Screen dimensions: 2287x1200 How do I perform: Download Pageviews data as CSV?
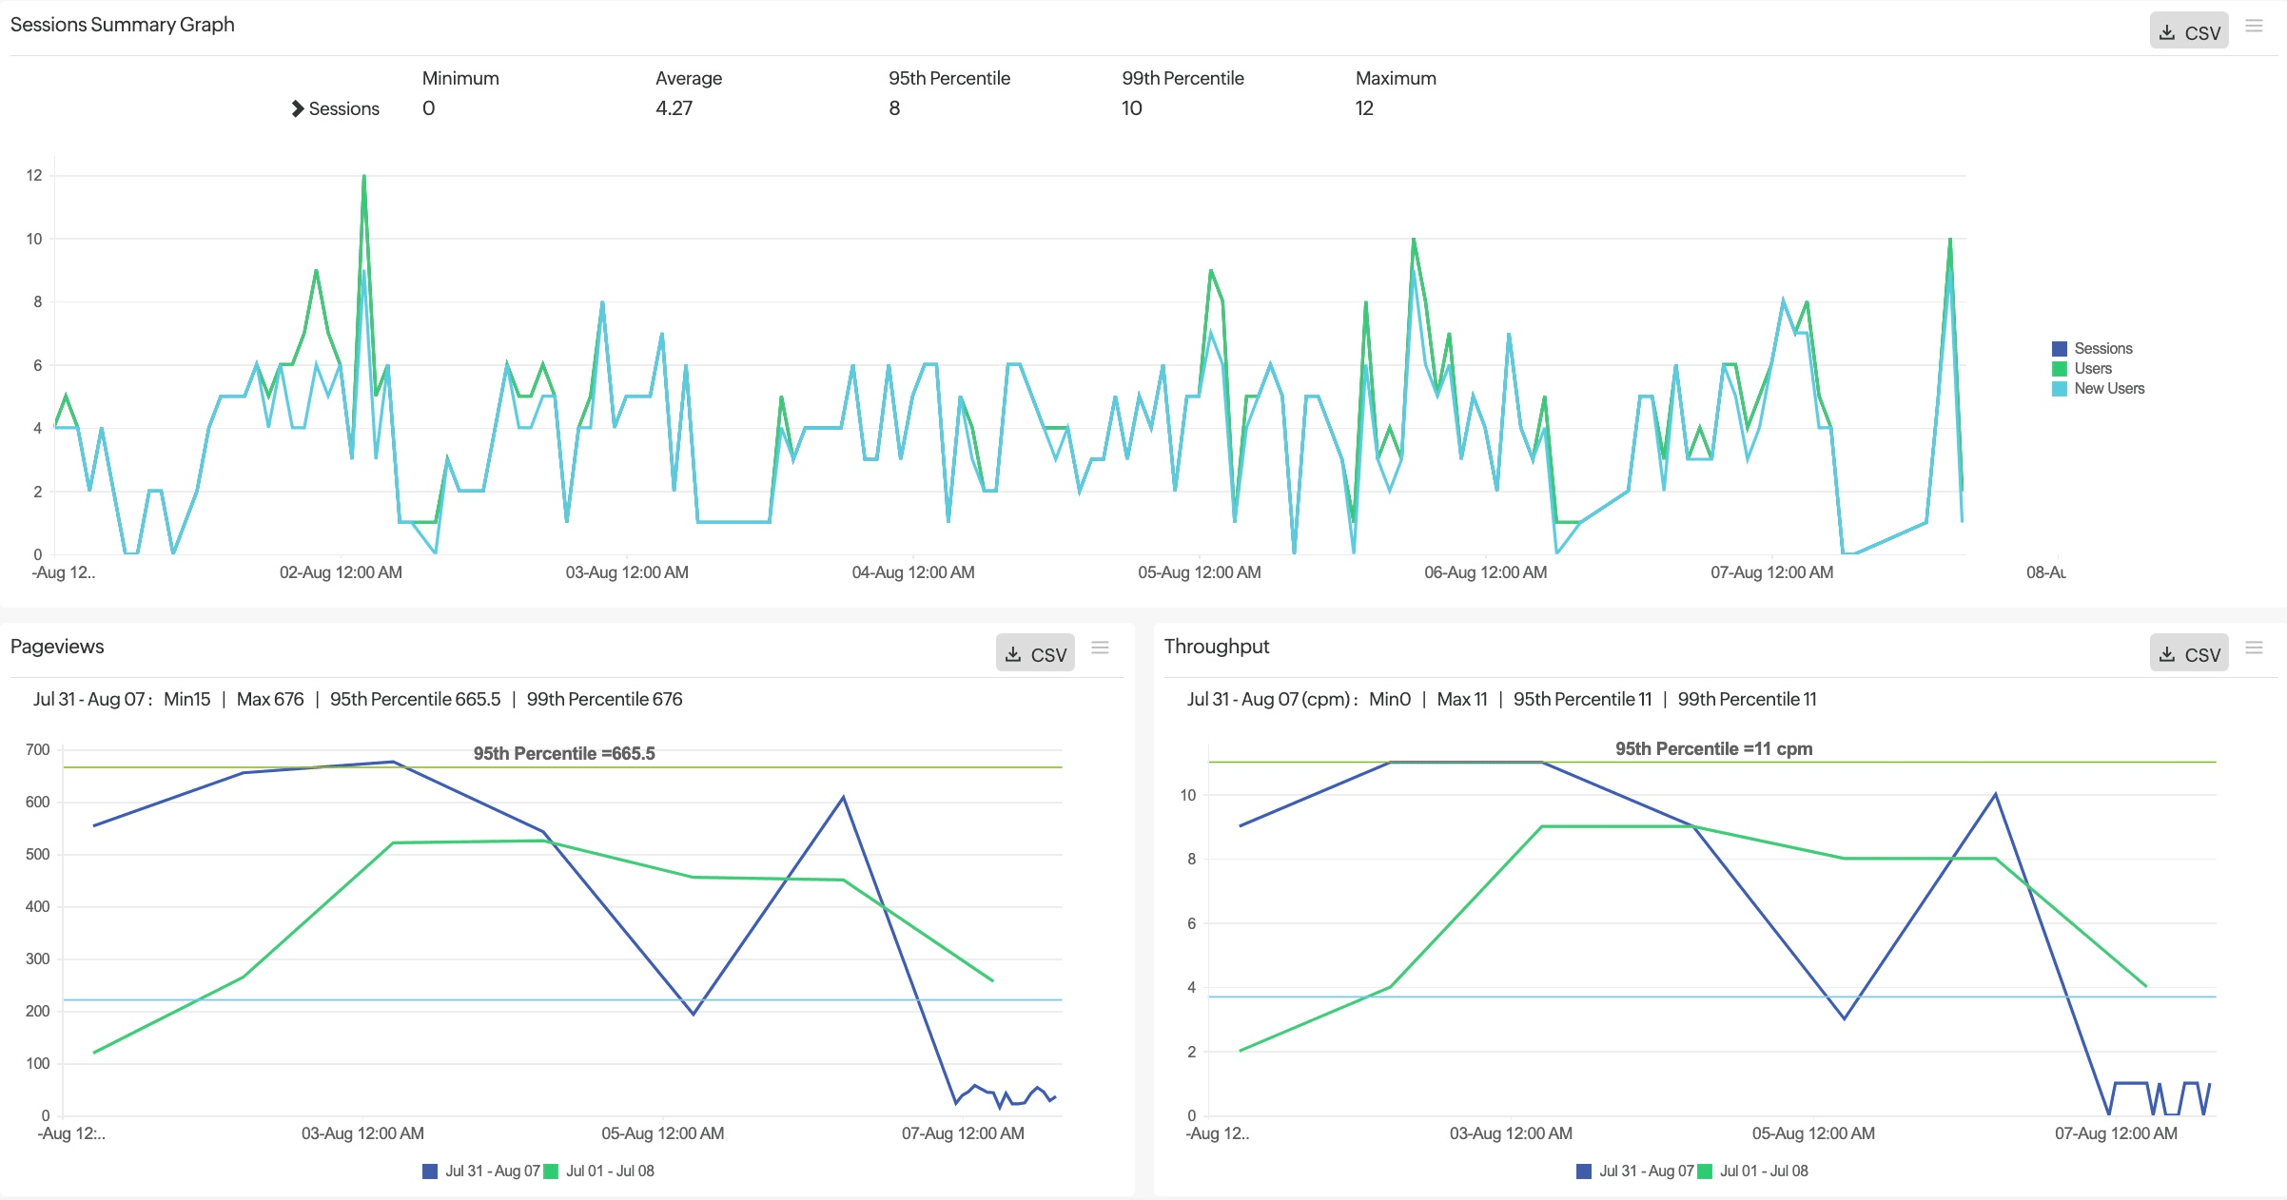pyautogui.click(x=1035, y=654)
